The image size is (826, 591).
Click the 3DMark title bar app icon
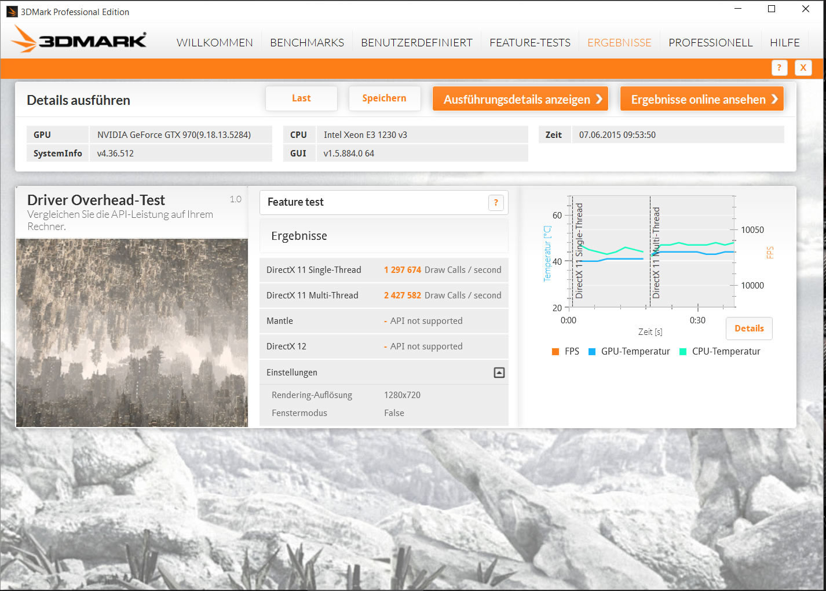(x=12, y=12)
